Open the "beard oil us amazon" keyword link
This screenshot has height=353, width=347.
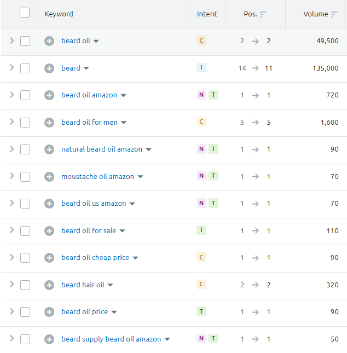(x=94, y=204)
